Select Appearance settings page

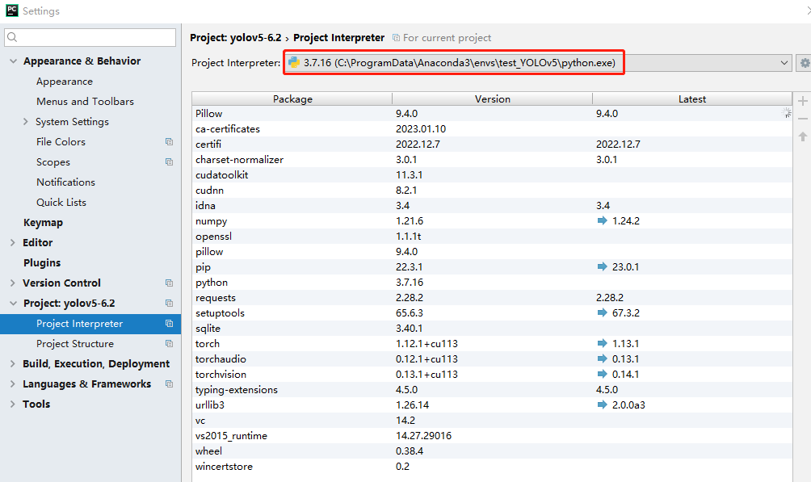[65, 82]
